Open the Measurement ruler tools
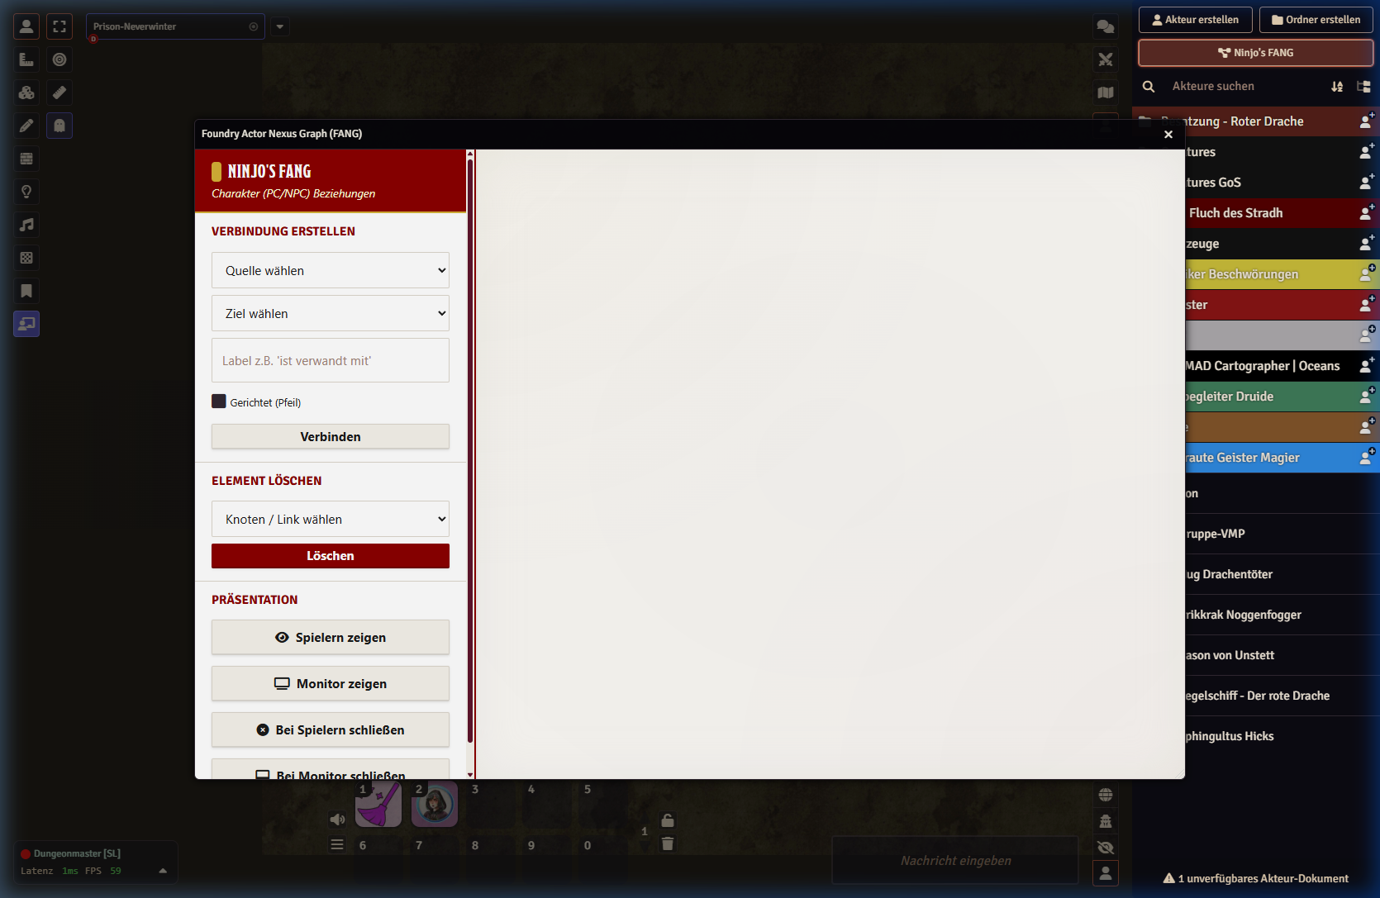The image size is (1380, 898). pos(26,59)
